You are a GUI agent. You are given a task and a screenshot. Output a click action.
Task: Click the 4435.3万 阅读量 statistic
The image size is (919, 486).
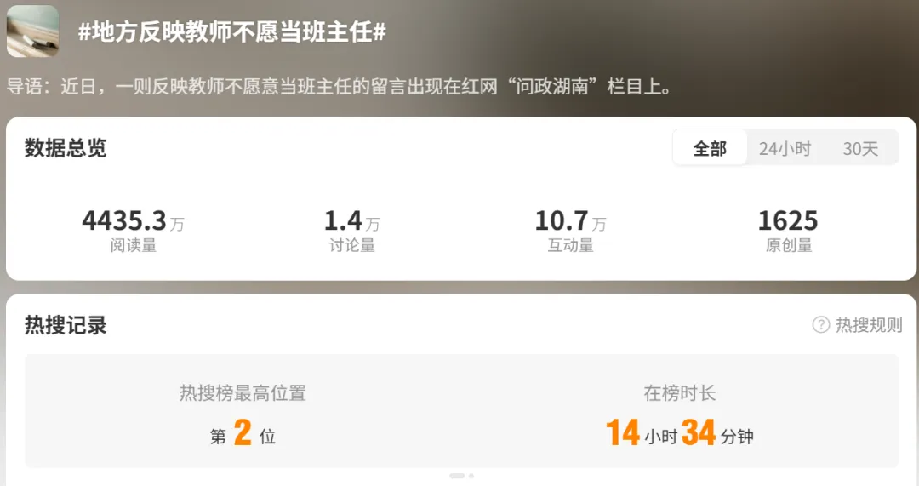pos(133,231)
